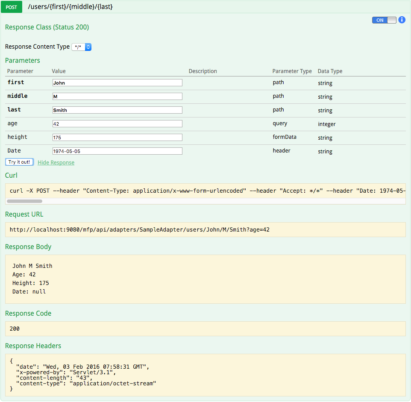The width and height of the screenshot is (411, 402).
Task: Click the blue info icon
Action: point(402,20)
